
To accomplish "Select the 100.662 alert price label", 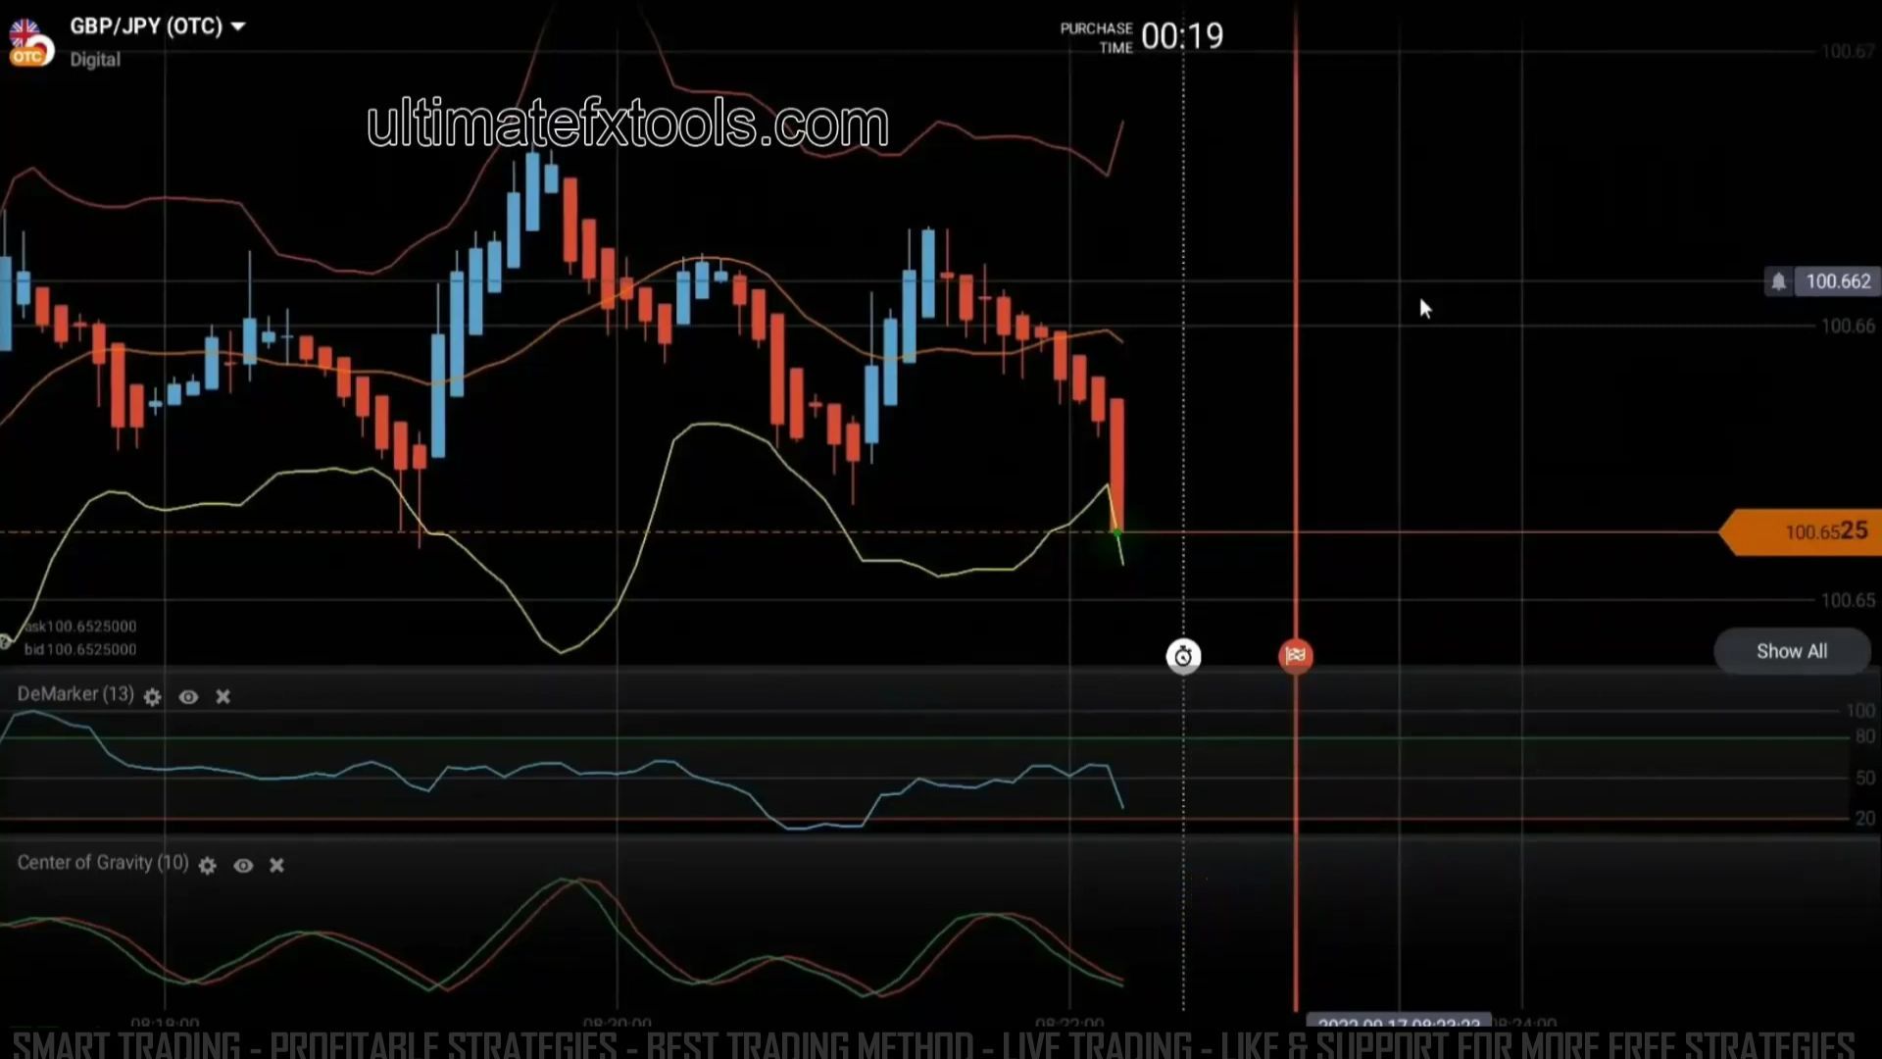I will [x=1838, y=282].
